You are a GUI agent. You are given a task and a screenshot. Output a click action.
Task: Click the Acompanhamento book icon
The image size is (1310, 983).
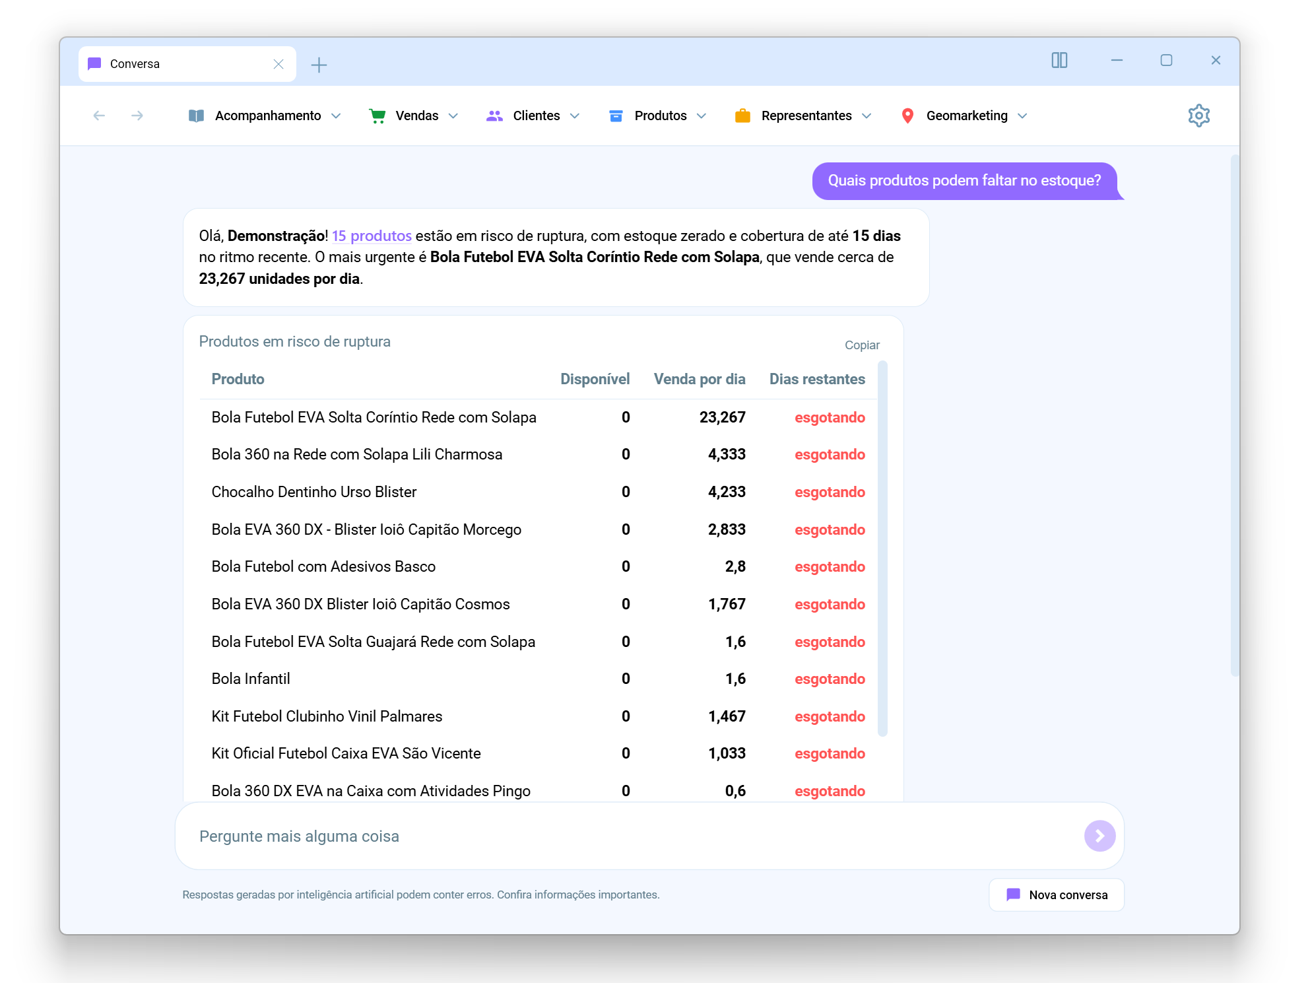point(196,116)
